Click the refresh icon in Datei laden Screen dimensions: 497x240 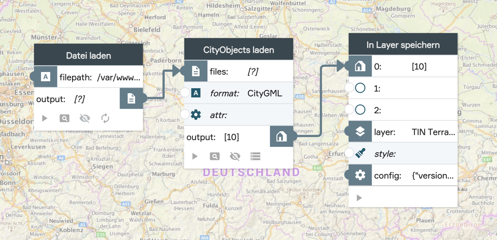pos(105,118)
